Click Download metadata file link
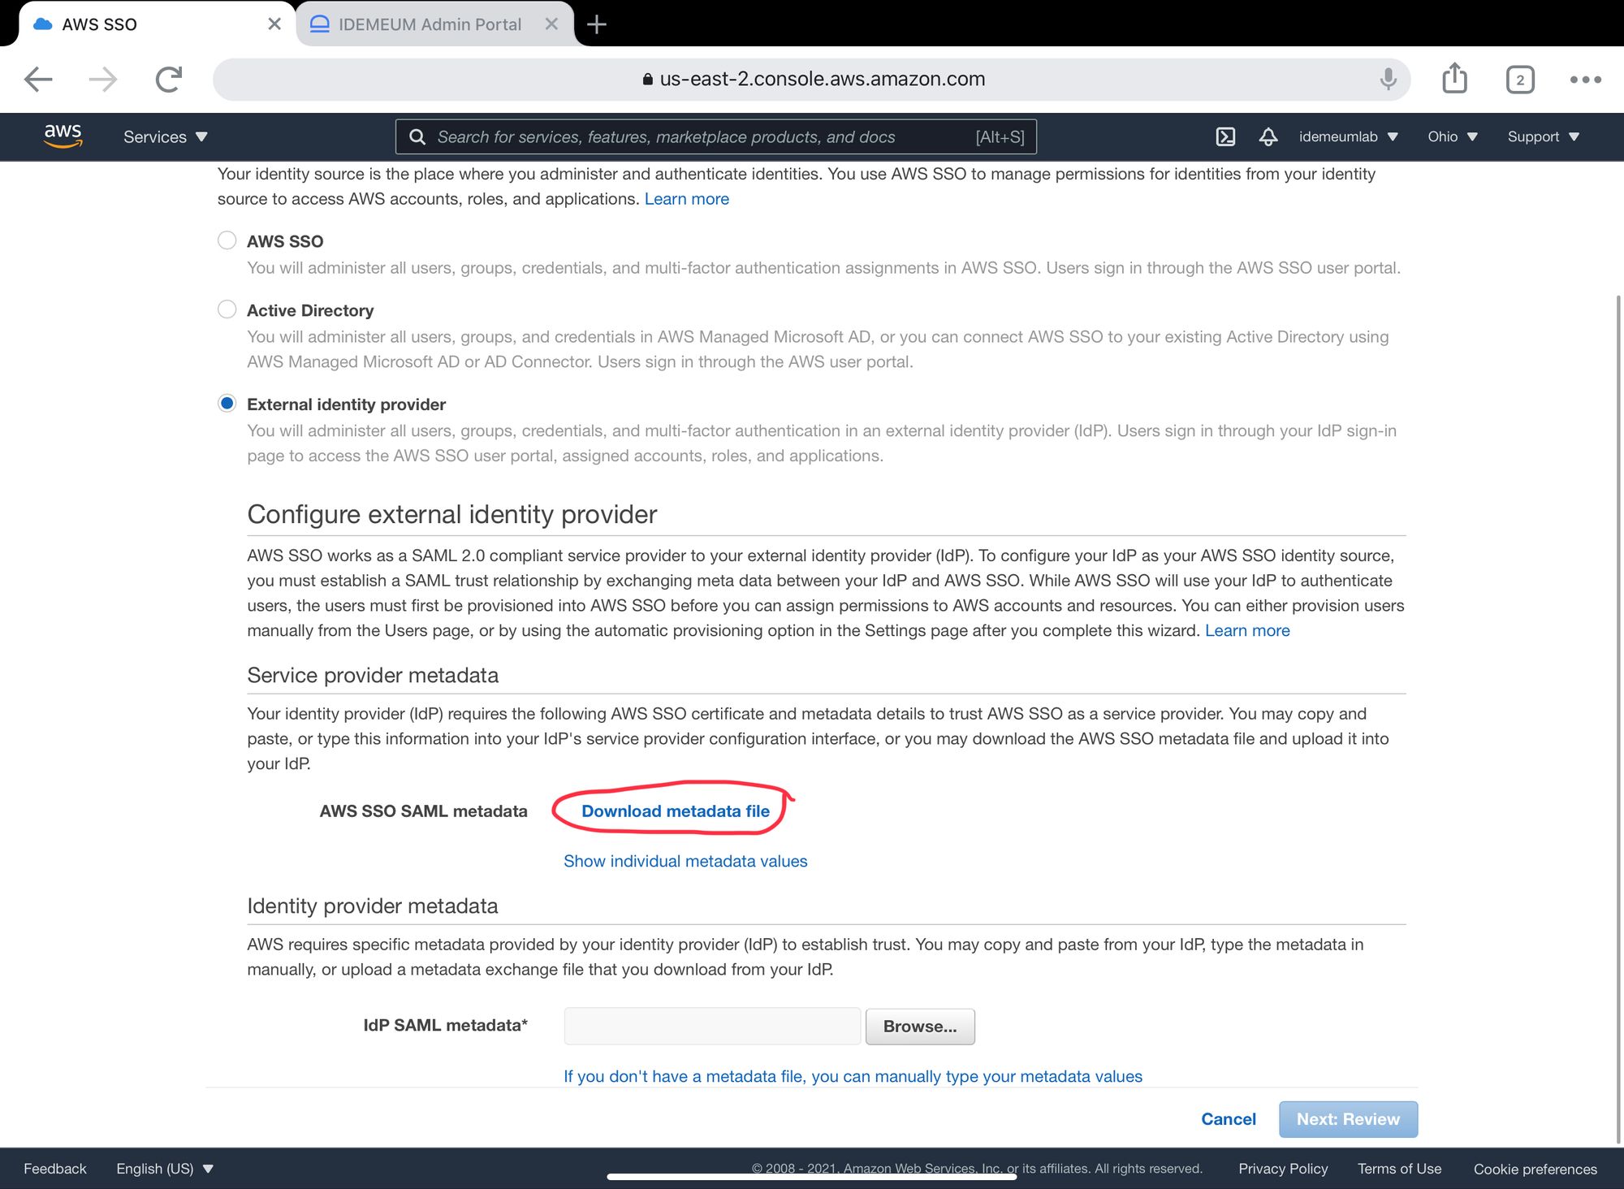Viewport: 1624px width, 1189px height. click(676, 811)
